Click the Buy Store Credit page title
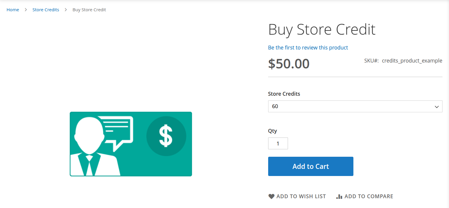This screenshot has height=208, width=449. [322, 29]
